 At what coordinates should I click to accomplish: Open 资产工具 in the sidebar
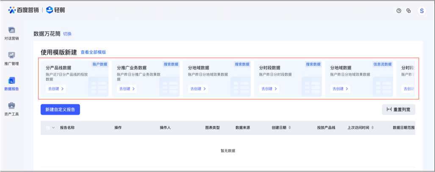point(11,109)
